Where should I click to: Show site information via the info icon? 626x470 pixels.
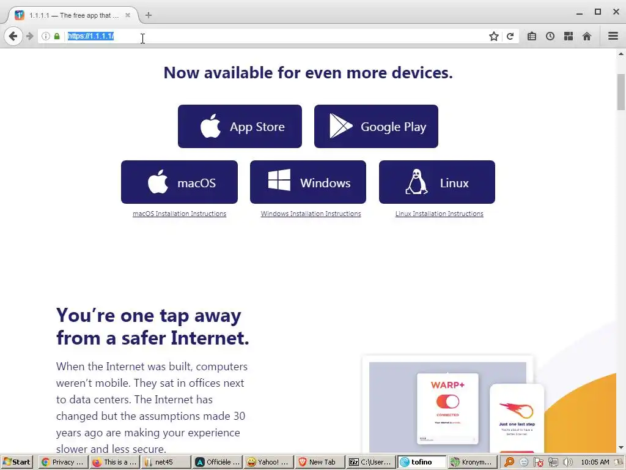(46, 36)
